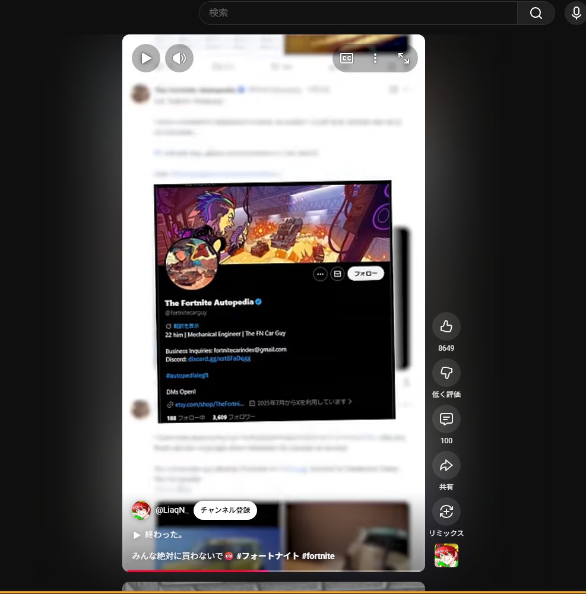Click the description text みんな絶対に買わないで

[177, 556]
